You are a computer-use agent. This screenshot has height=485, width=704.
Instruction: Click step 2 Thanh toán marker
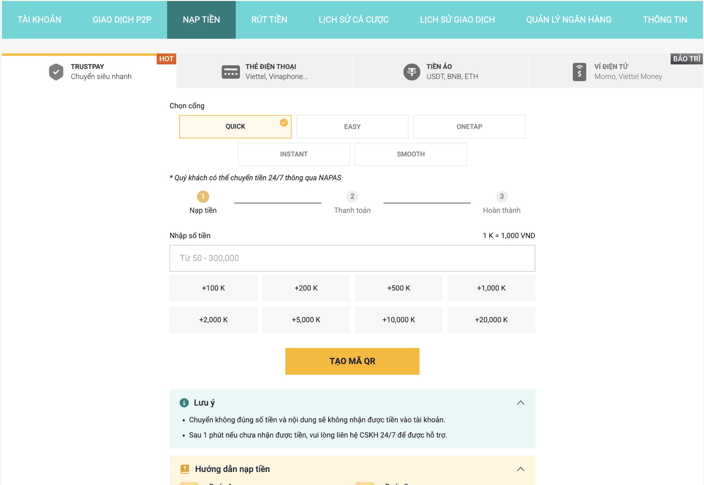[352, 196]
